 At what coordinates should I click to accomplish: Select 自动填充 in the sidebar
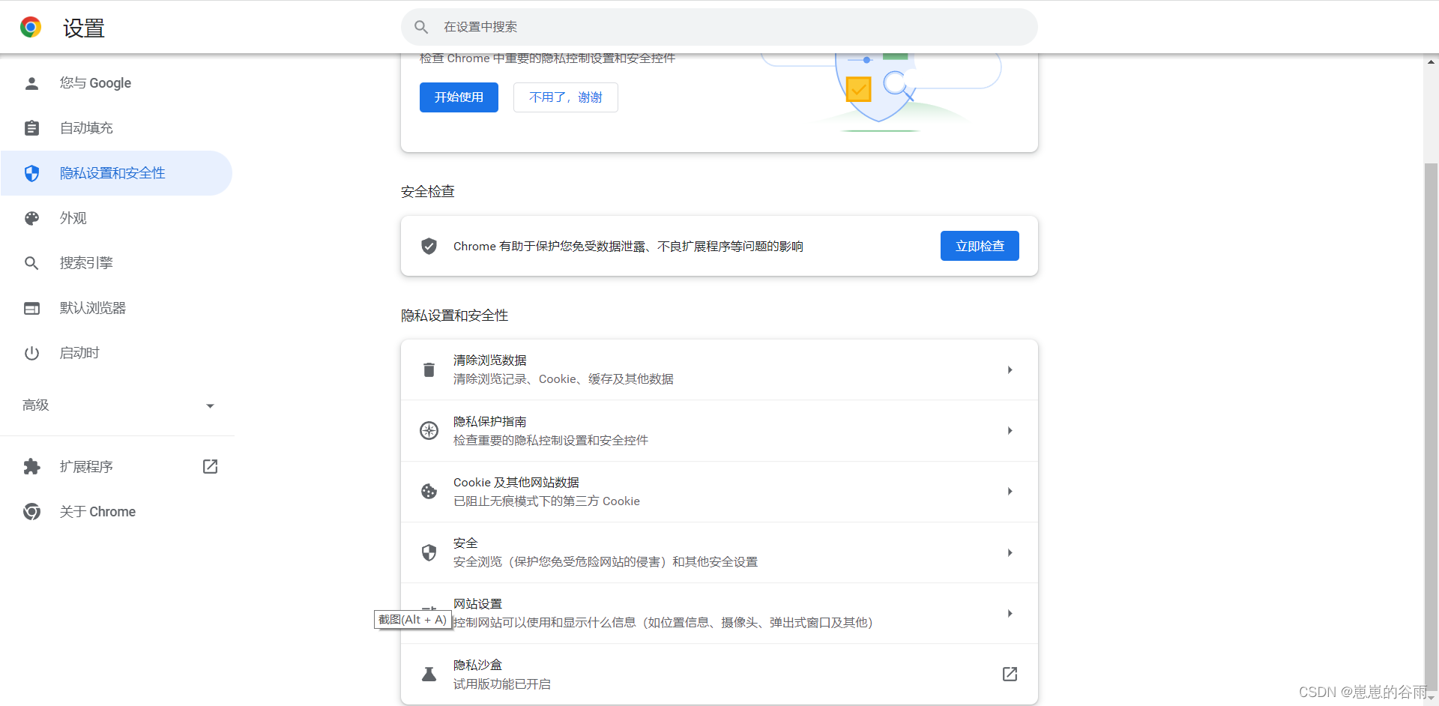pos(117,128)
